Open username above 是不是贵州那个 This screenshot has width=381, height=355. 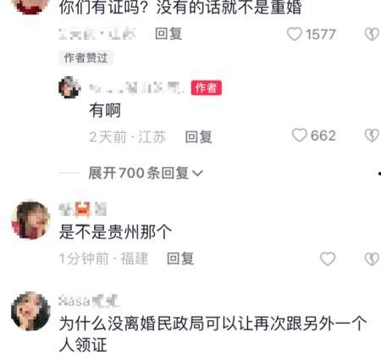click(82, 209)
